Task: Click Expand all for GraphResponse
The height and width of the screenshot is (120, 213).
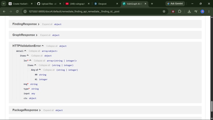Action: point(45,35)
